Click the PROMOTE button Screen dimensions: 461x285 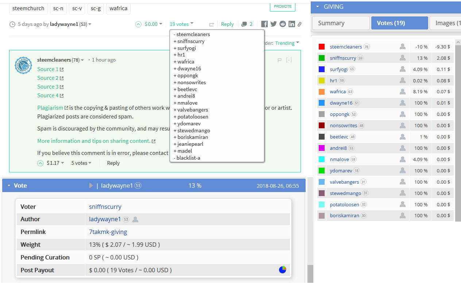tap(283, 6)
